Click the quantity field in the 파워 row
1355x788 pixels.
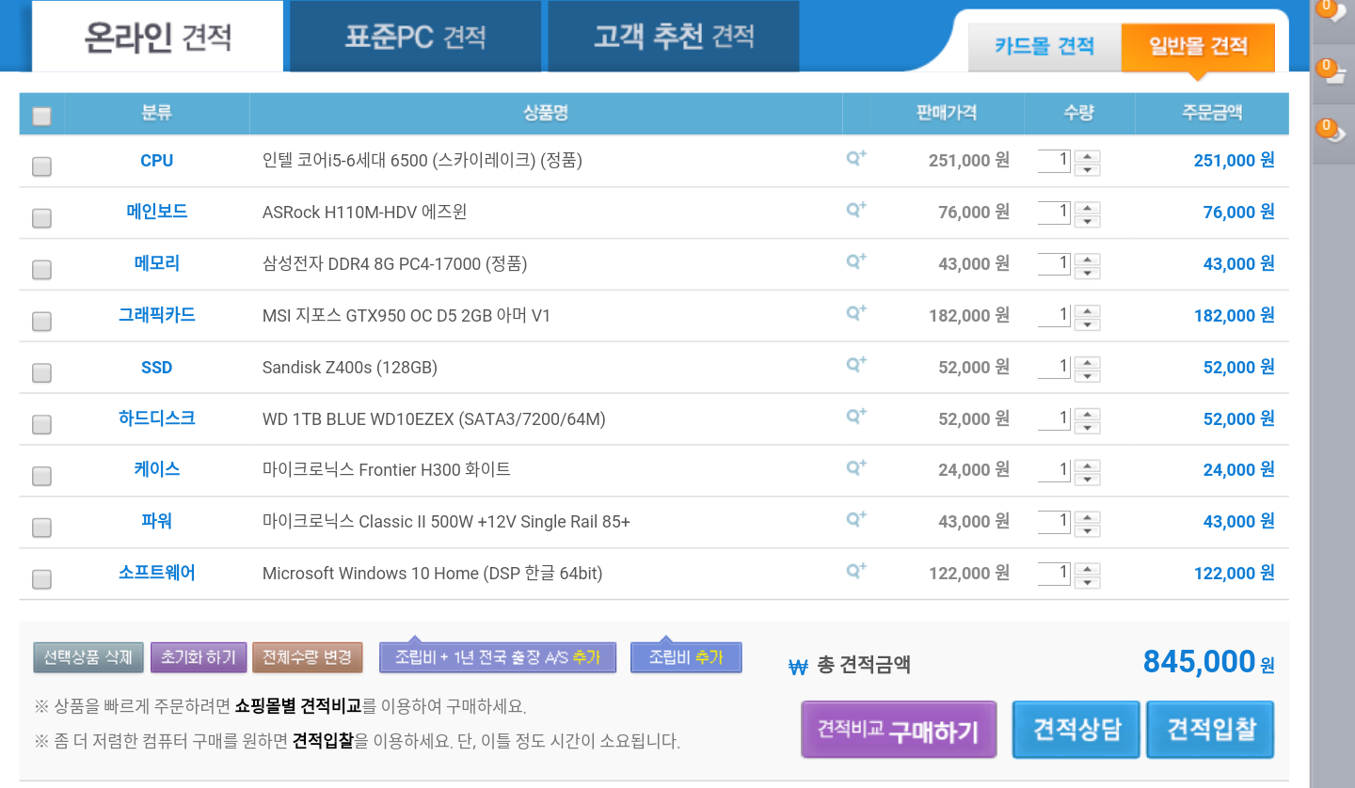point(1054,522)
